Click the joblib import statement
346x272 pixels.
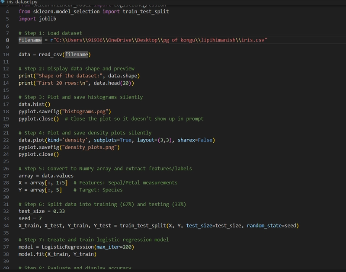(x=37, y=19)
